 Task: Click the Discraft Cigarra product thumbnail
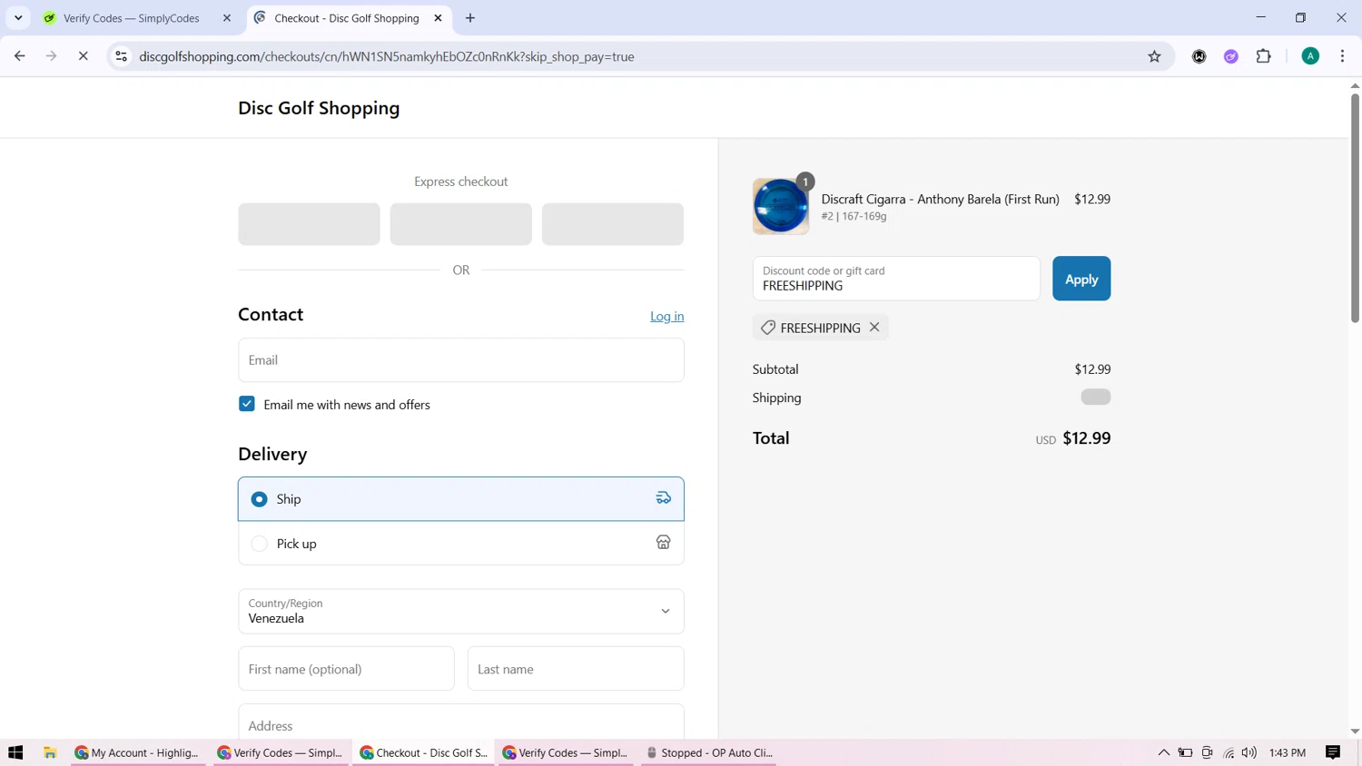781,207
